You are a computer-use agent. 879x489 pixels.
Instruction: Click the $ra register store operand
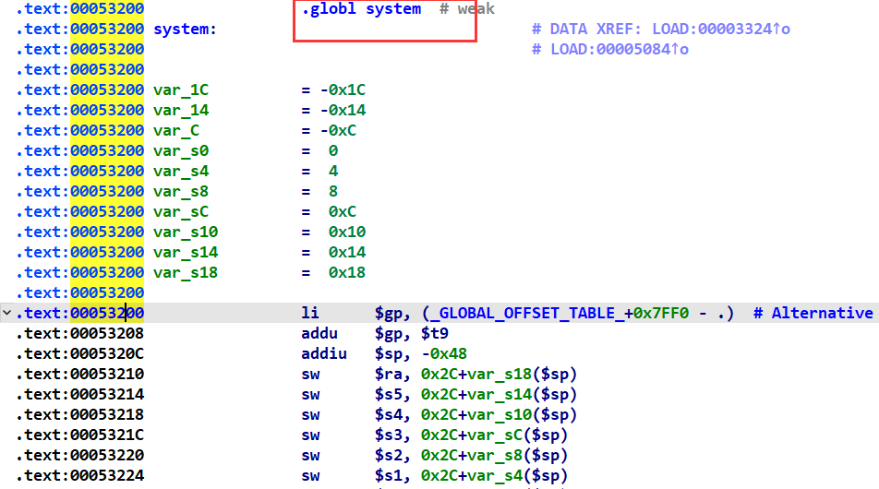(x=389, y=375)
